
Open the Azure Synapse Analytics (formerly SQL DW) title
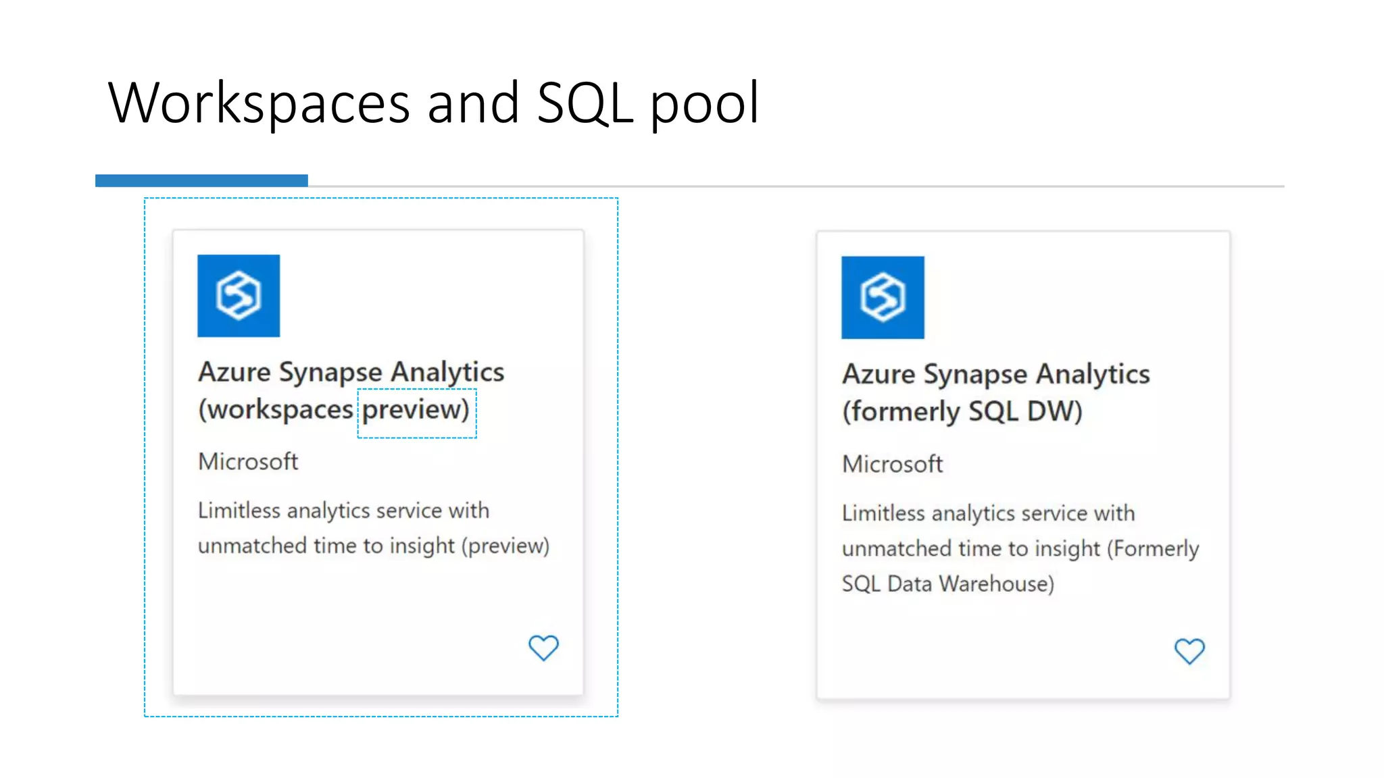click(x=995, y=374)
